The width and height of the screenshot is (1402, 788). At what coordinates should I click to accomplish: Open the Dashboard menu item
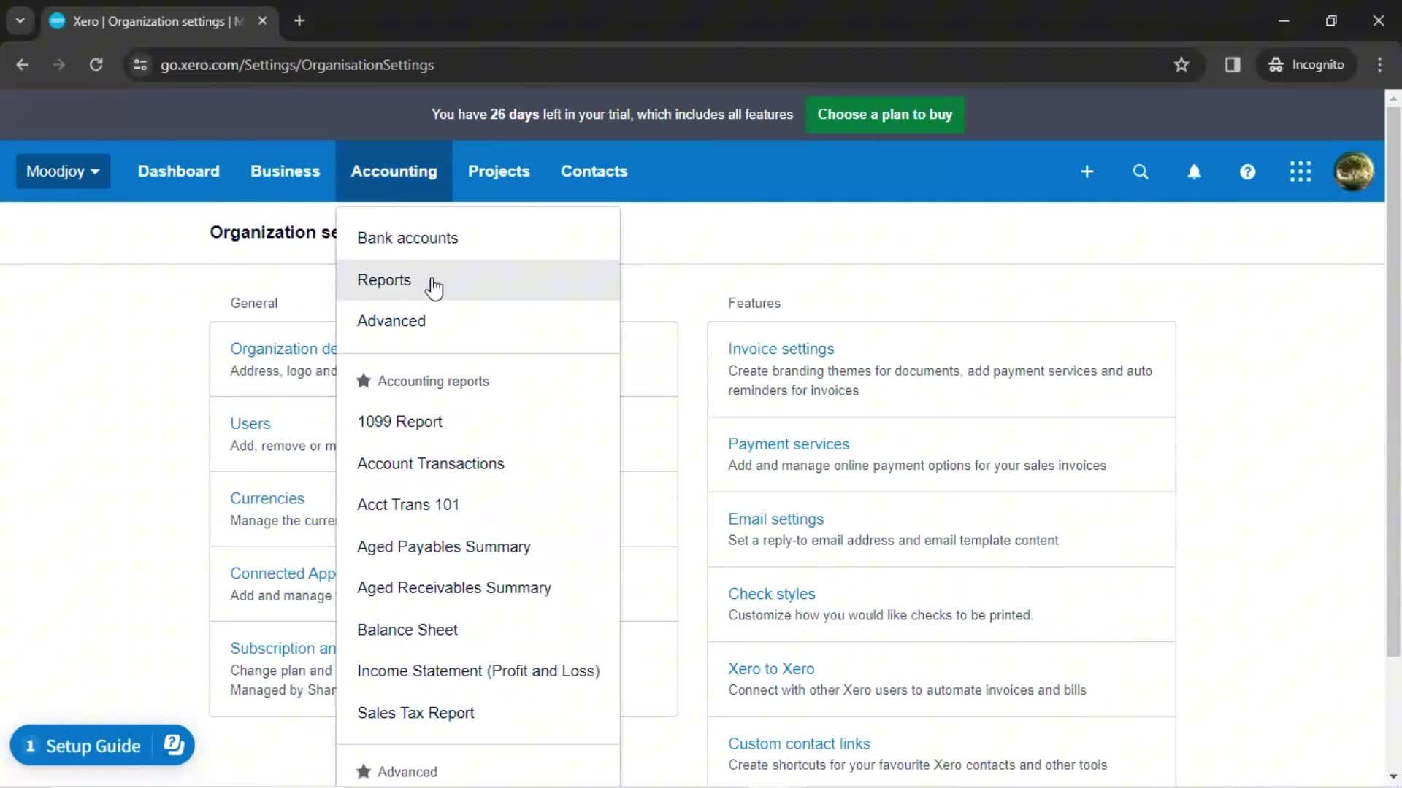tap(178, 171)
